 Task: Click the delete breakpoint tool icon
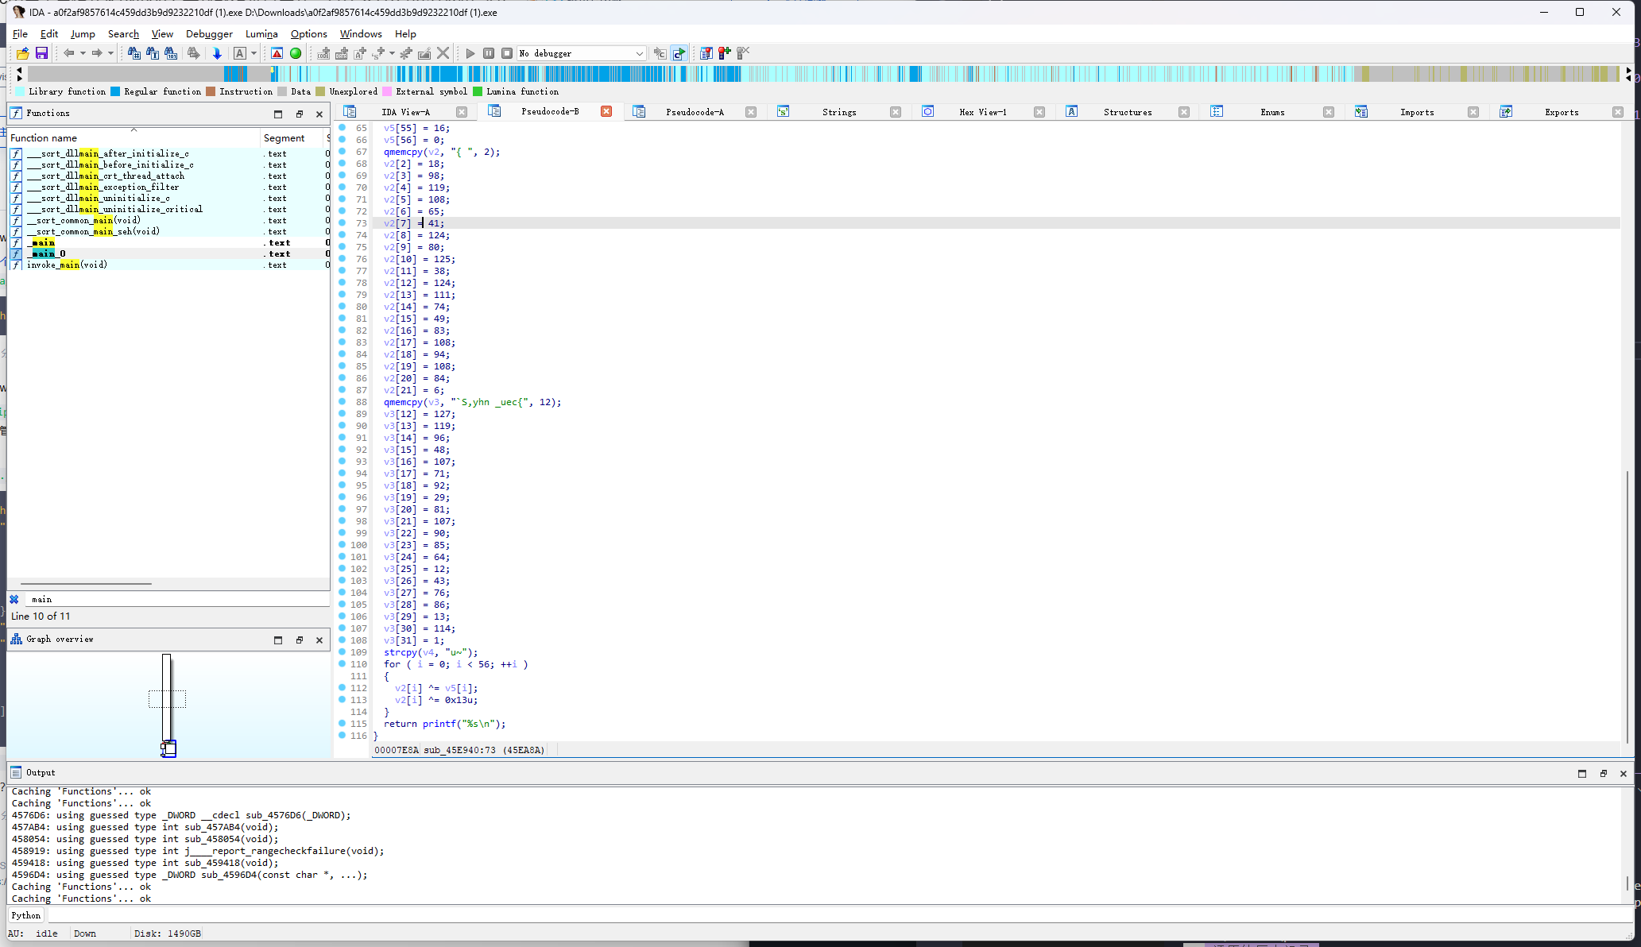click(x=743, y=53)
